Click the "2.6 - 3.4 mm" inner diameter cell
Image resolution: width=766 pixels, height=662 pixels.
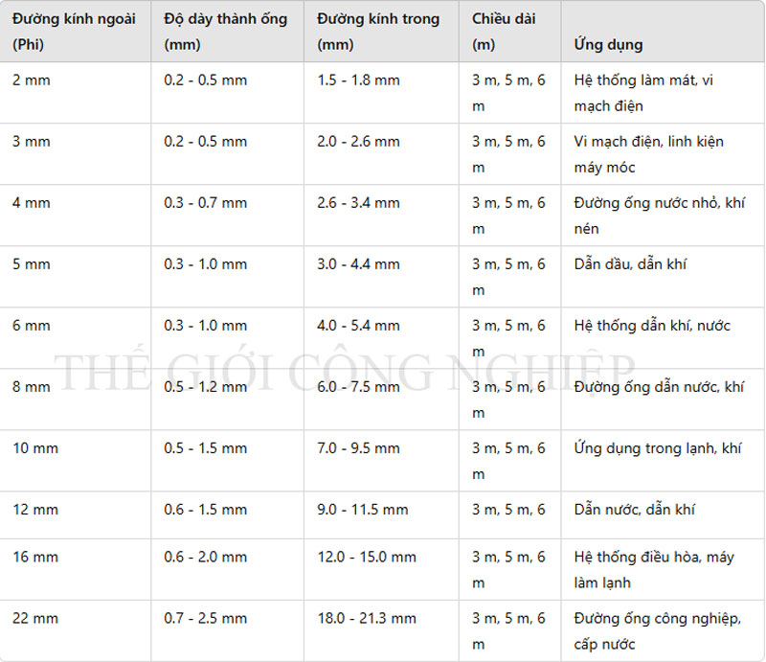(x=358, y=203)
